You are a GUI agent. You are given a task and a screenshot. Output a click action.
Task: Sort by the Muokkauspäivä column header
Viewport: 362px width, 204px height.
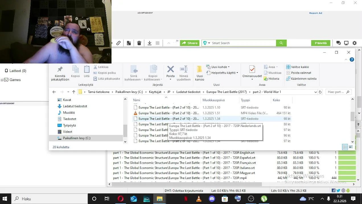220,100
